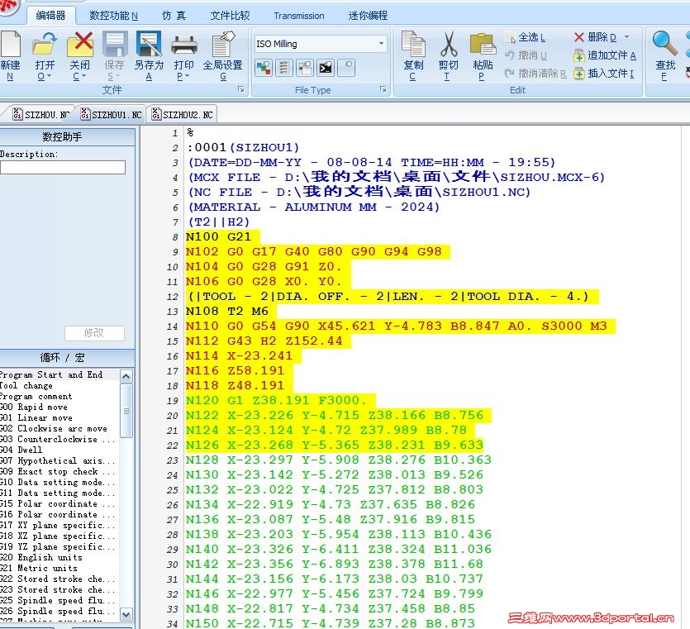Switch to the 编辑器 ribbon tab

point(50,16)
